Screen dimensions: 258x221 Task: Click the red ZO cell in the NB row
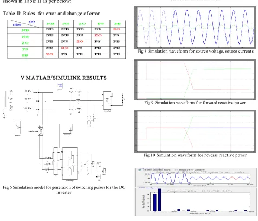click(x=117, y=29)
